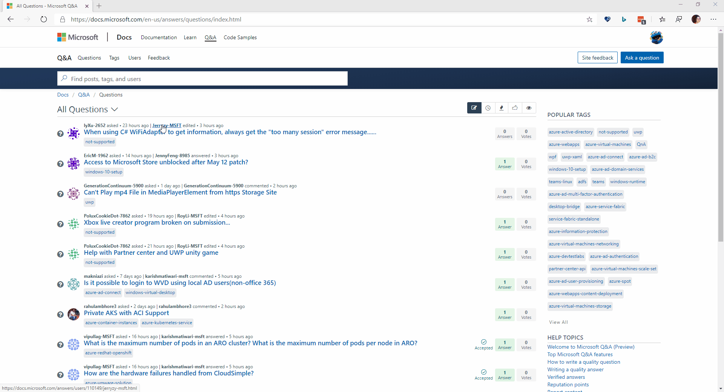Screen dimensions: 724x392
Task: Open the orange extension with badge 5
Action: [x=641, y=20]
